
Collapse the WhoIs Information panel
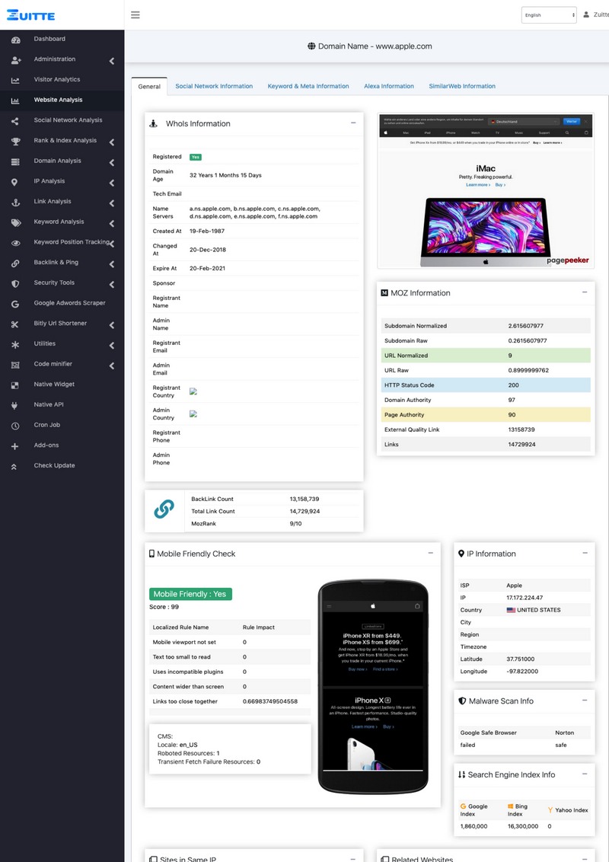point(353,123)
